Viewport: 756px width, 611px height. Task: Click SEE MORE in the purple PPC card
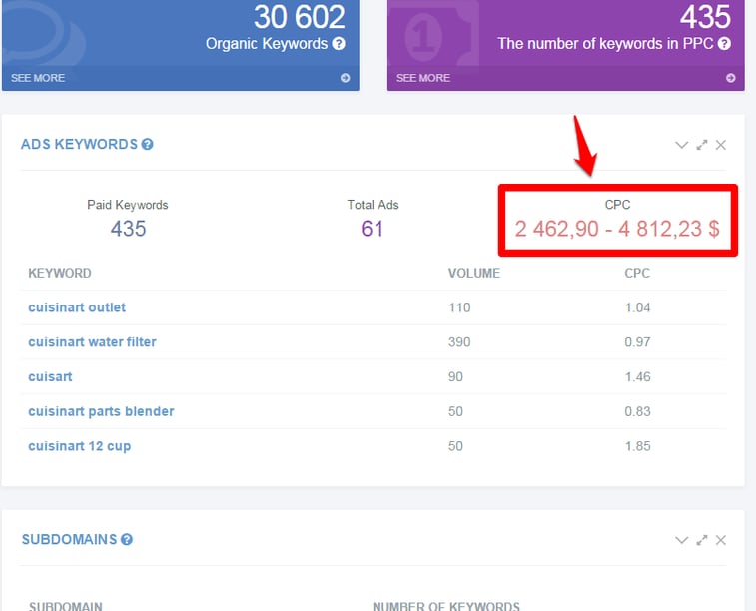(423, 78)
